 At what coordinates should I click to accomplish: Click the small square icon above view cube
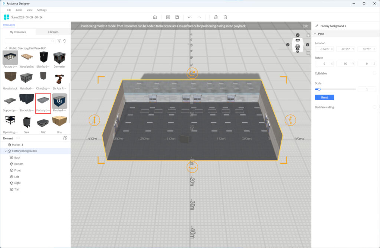(x=308, y=35)
